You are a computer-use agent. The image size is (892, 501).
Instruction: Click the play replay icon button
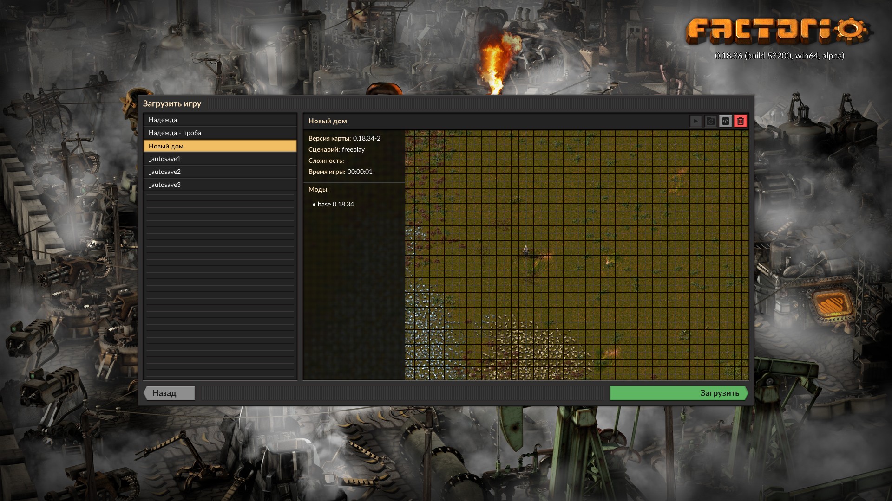tap(695, 121)
